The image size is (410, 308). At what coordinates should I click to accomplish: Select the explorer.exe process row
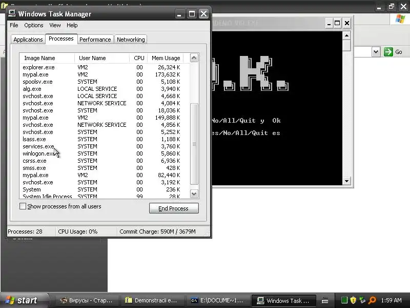point(101,67)
